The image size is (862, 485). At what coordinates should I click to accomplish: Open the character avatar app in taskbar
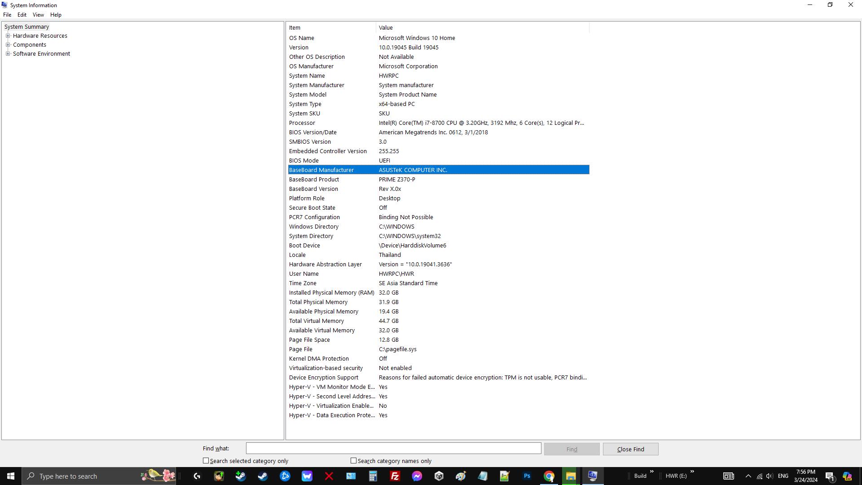click(219, 476)
